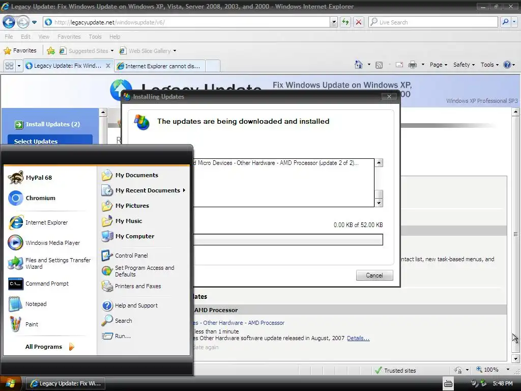The height and width of the screenshot is (391, 521).
Task: Open the Favorites star panel button
Action: [x=20, y=50]
